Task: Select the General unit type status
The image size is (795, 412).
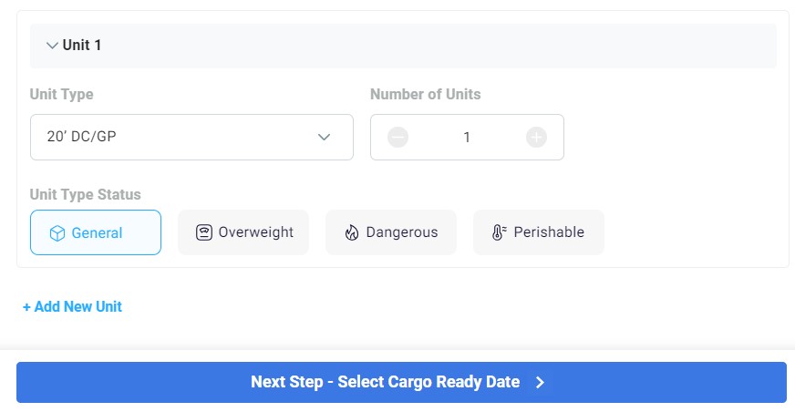Action: tap(96, 232)
